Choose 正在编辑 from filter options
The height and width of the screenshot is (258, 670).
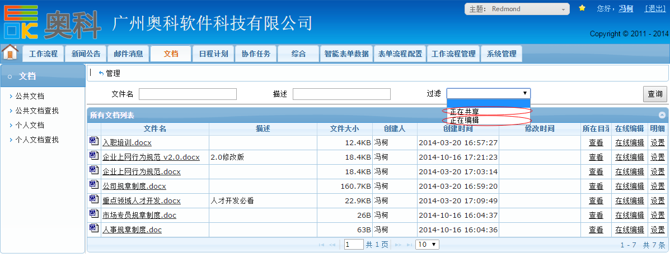(465, 120)
